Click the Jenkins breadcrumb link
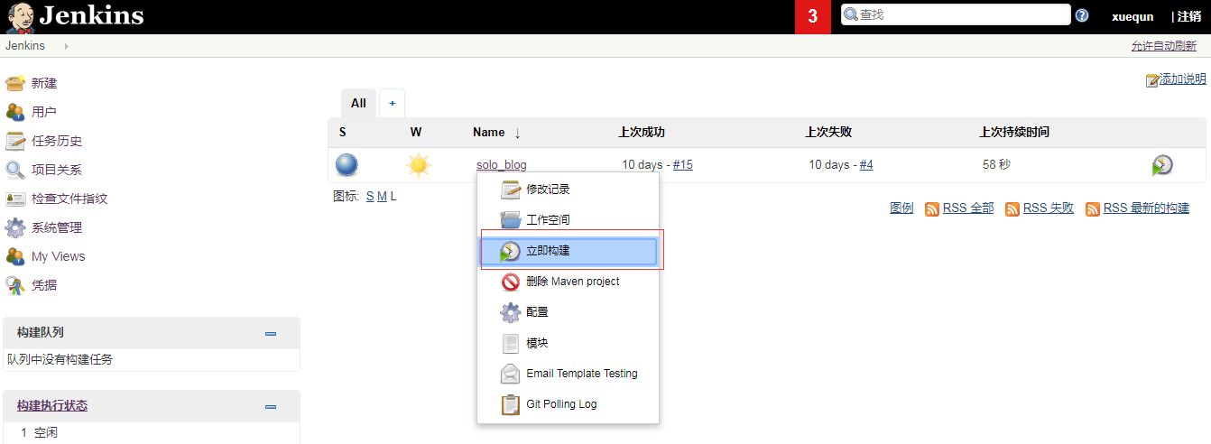The width and height of the screenshot is (1211, 444). (x=25, y=46)
